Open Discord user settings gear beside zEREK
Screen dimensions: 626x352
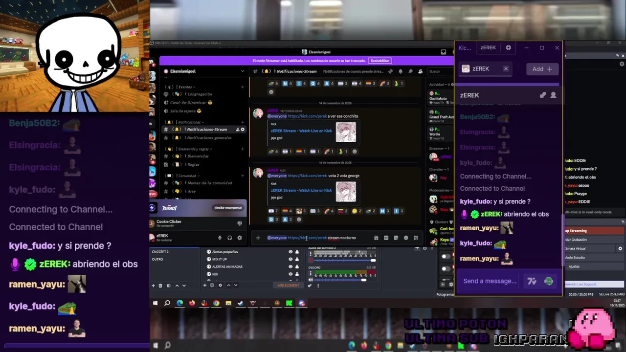click(x=239, y=238)
